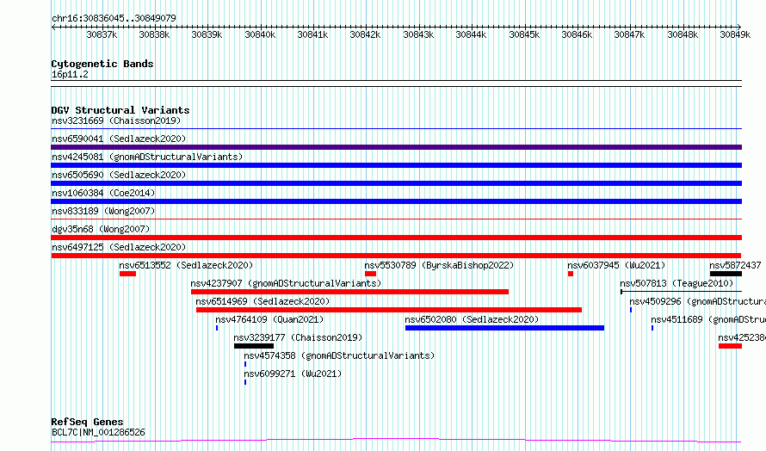Screen dimensions: 766x451
Task: Click the 16p11.2 band label
Action: [x=70, y=74]
